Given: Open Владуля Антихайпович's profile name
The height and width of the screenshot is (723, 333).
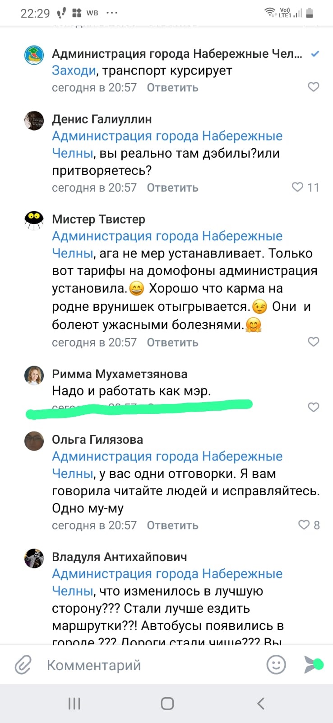Looking at the screenshot, I should coord(119,557).
